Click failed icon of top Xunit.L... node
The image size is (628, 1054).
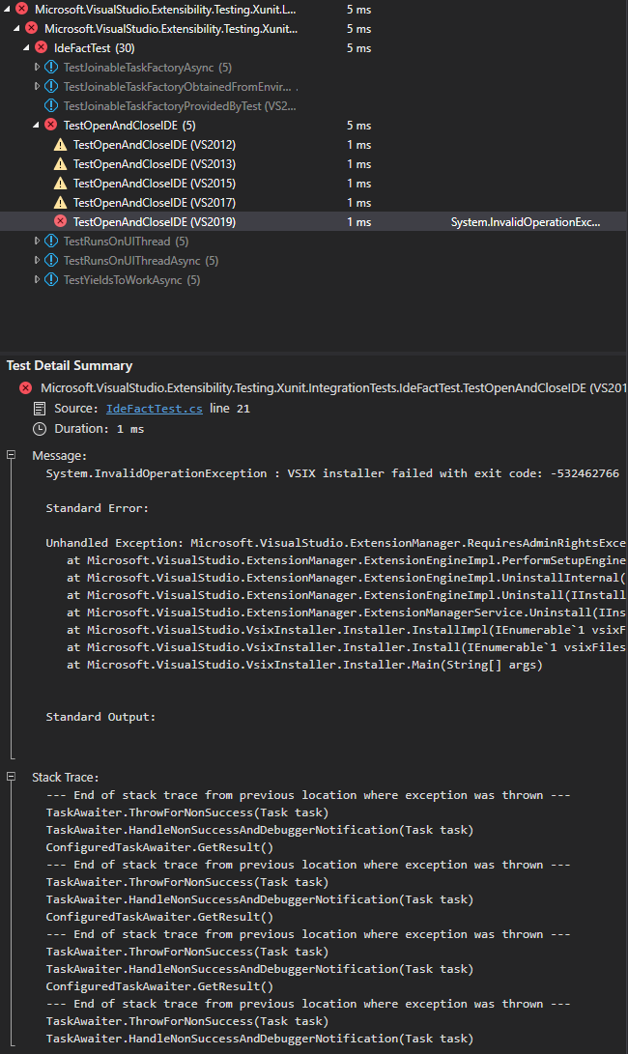tap(22, 10)
